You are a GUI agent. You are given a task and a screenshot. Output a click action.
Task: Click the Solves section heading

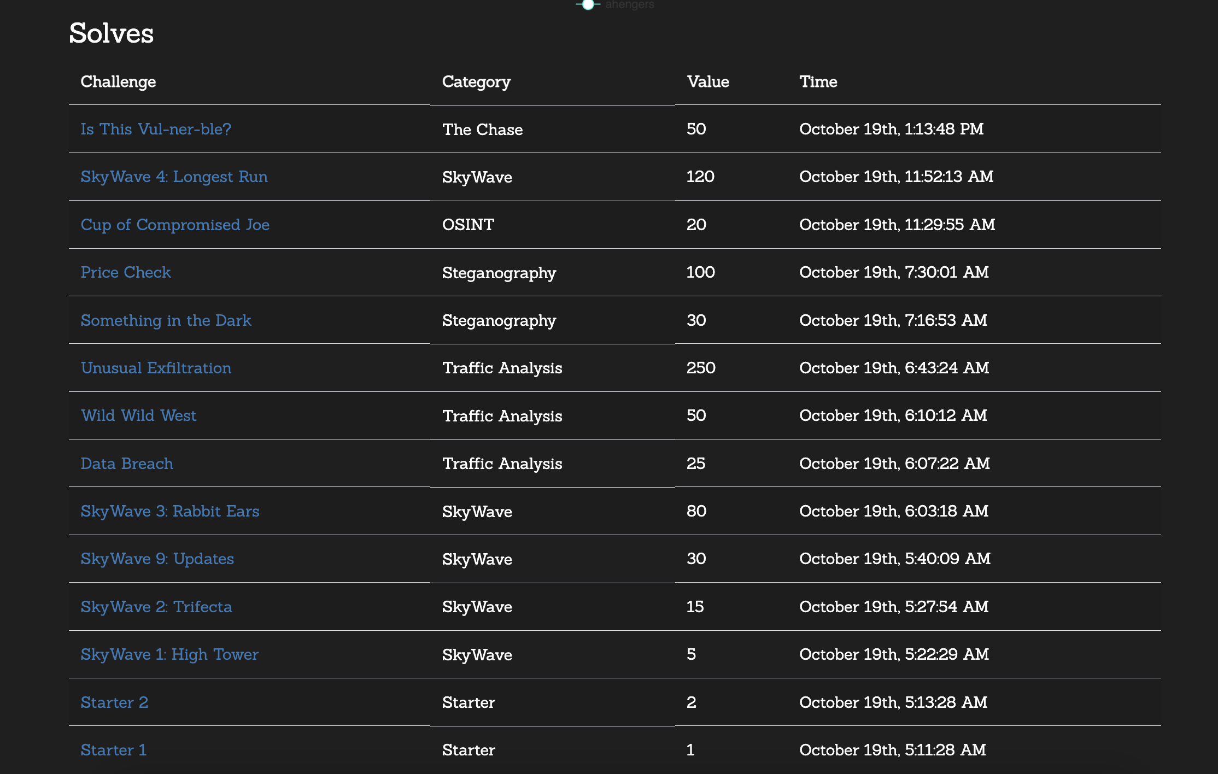tap(111, 33)
